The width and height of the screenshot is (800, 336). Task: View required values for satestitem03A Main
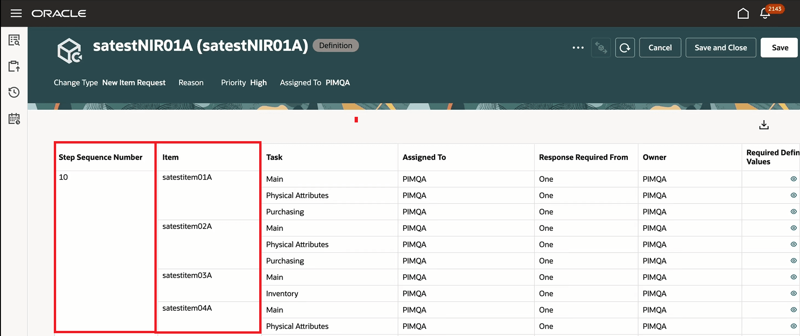click(x=793, y=277)
